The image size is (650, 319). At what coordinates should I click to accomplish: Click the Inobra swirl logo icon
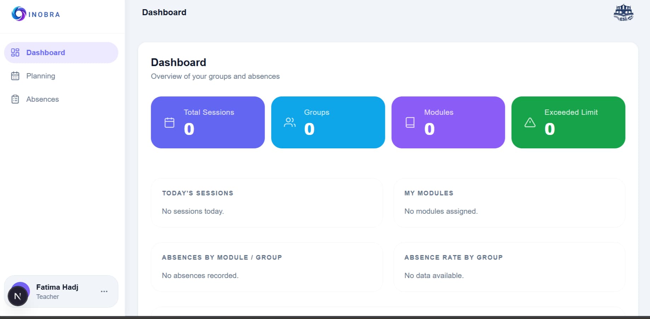click(19, 14)
